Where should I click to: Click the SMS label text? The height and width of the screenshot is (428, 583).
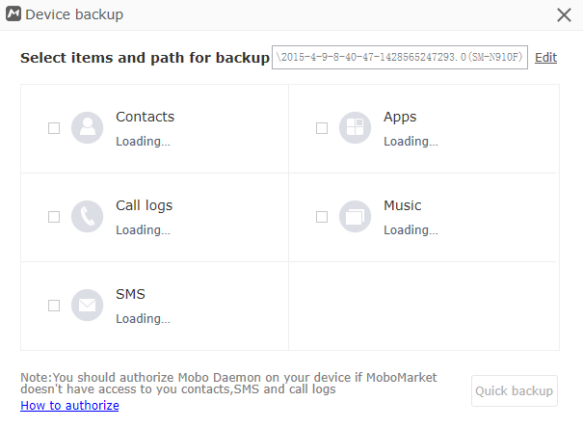(130, 294)
